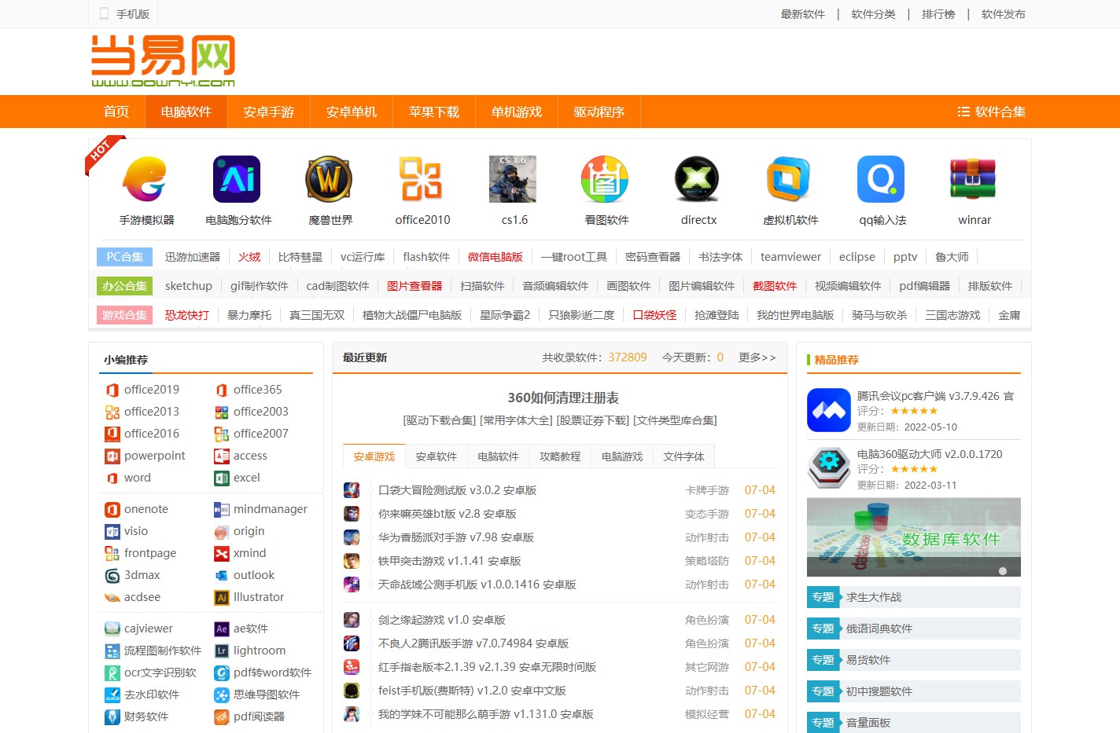Click the [股票证券下载] link
The image size is (1120, 733).
click(x=593, y=420)
